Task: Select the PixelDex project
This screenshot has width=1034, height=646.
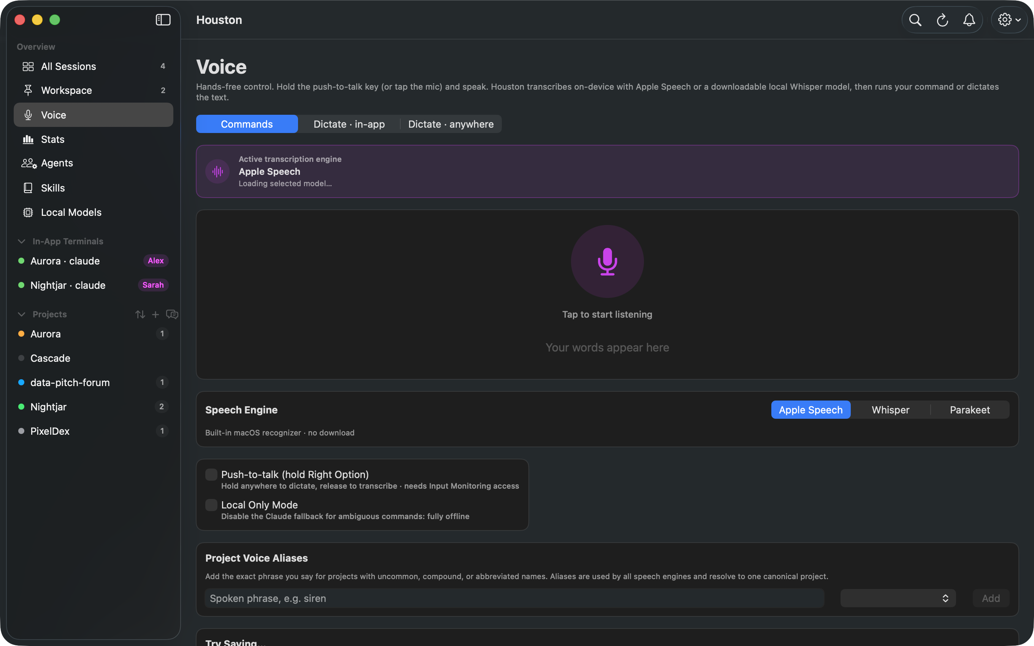Action: coord(94,431)
